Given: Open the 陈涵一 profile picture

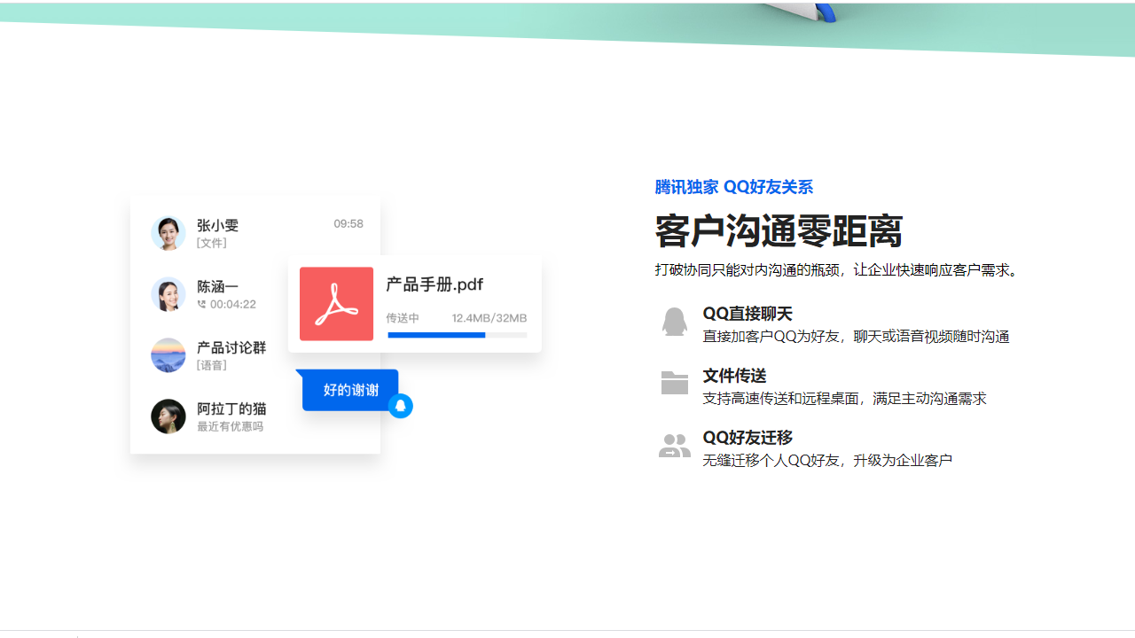Looking at the screenshot, I should (168, 294).
